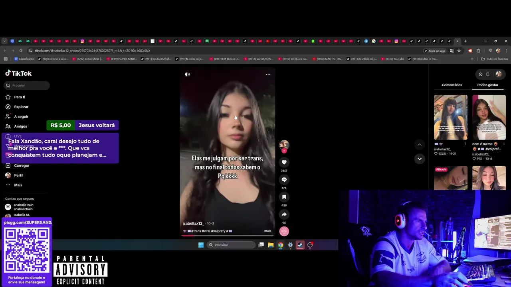Click Abrir na app button

435,51
